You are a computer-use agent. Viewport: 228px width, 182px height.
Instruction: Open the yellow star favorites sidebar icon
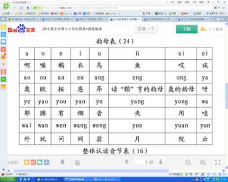3,27
